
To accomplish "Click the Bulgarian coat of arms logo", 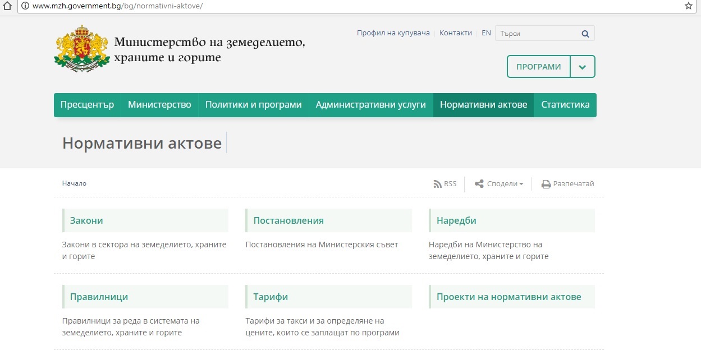I will [82, 48].
